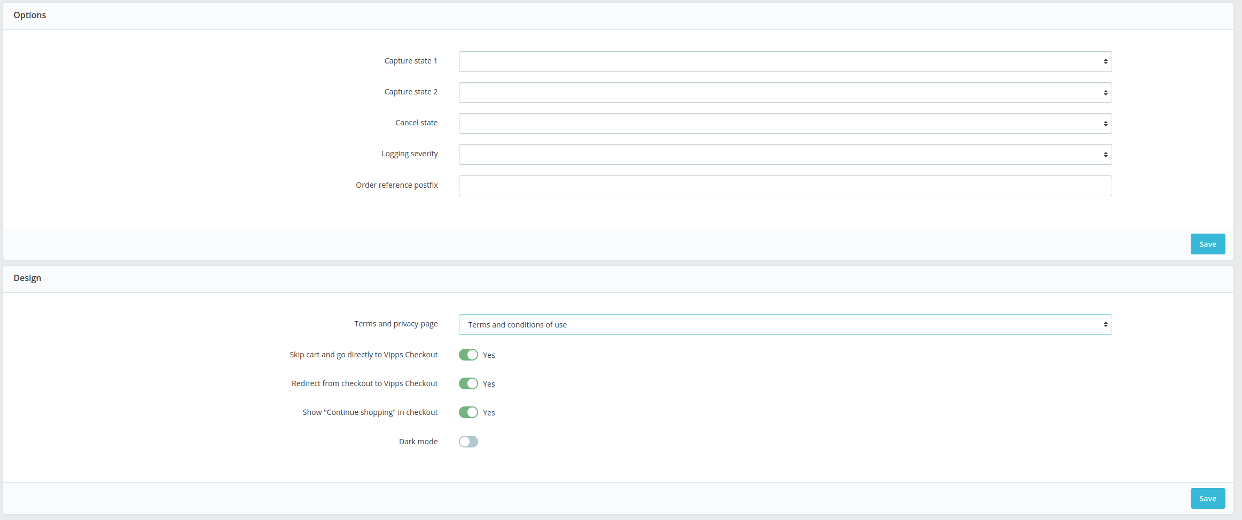Viewport: 1242px width, 520px height.
Task: Disable redirect from checkout to Vipps Checkout
Action: click(x=468, y=383)
